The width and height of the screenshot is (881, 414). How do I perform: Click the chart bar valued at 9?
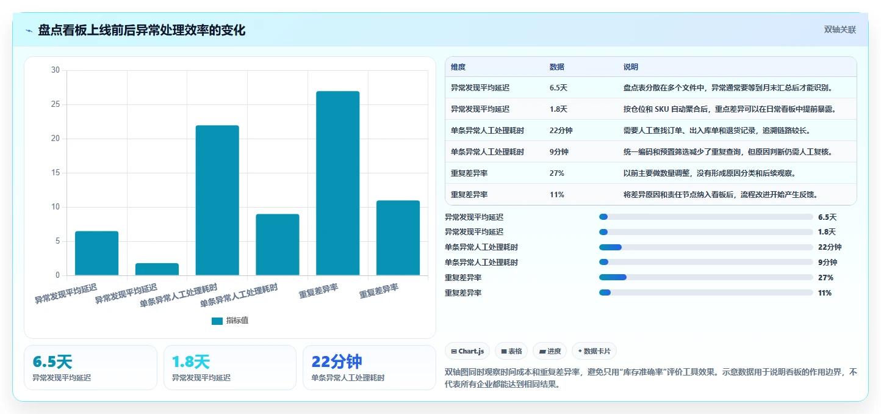(x=278, y=244)
